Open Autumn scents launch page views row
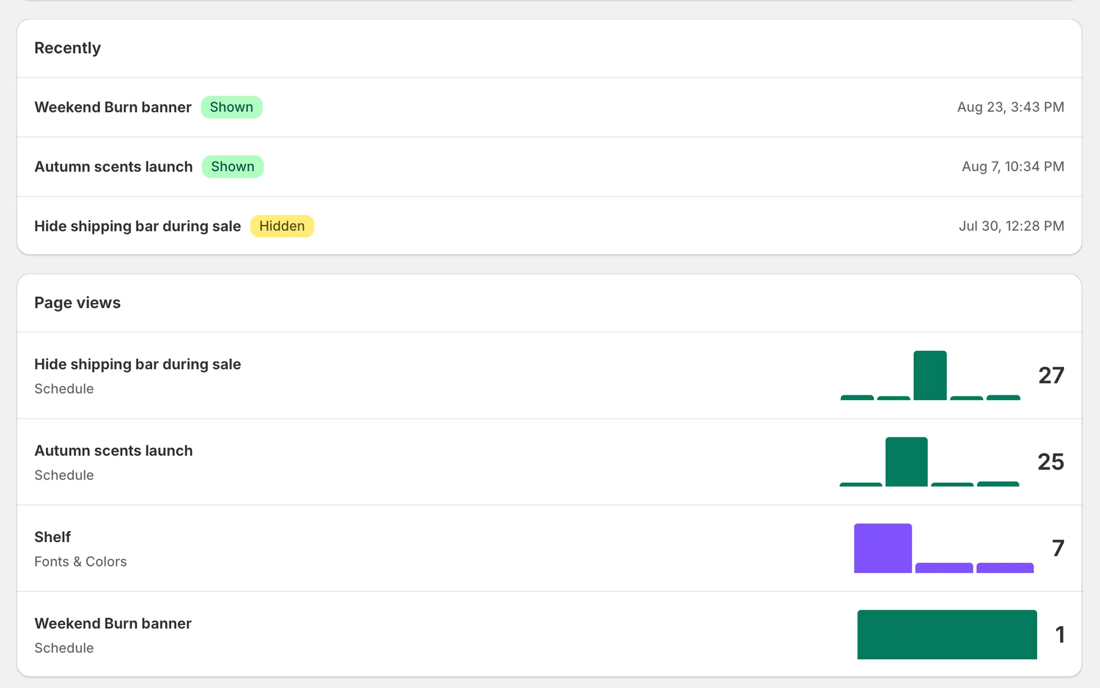Viewport: 1100px width, 688px height. (549, 462)
